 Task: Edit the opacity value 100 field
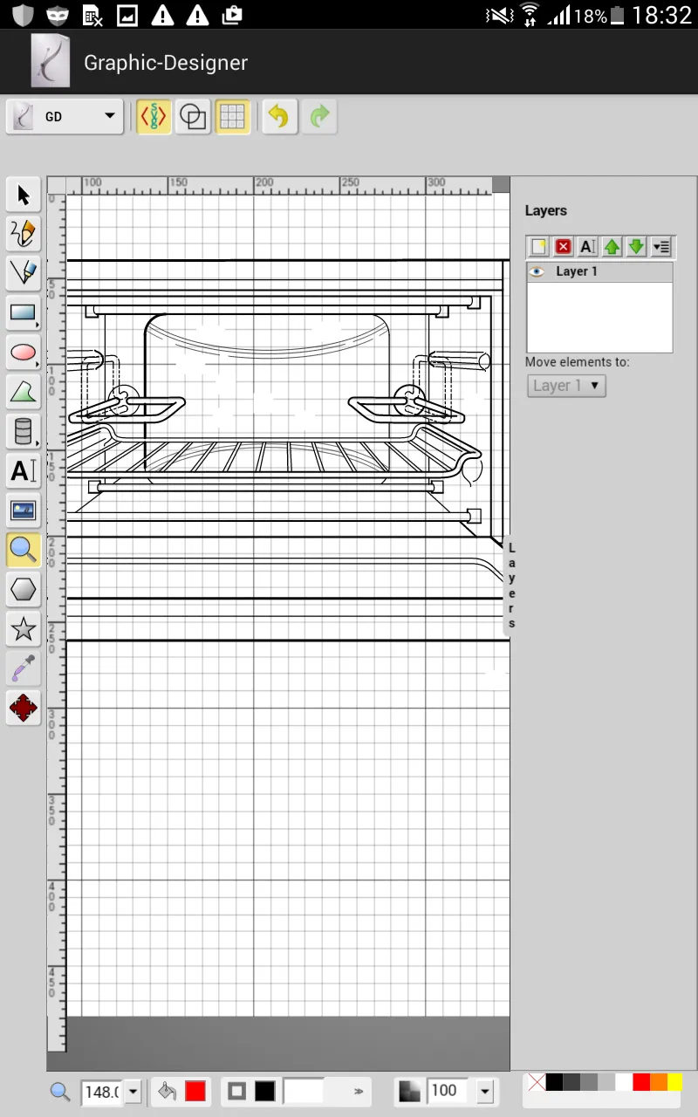click(x=449, y=1092)
